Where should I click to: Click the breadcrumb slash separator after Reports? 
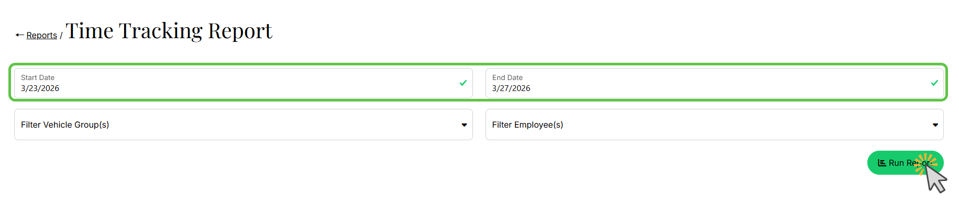[x=61, y=36]
